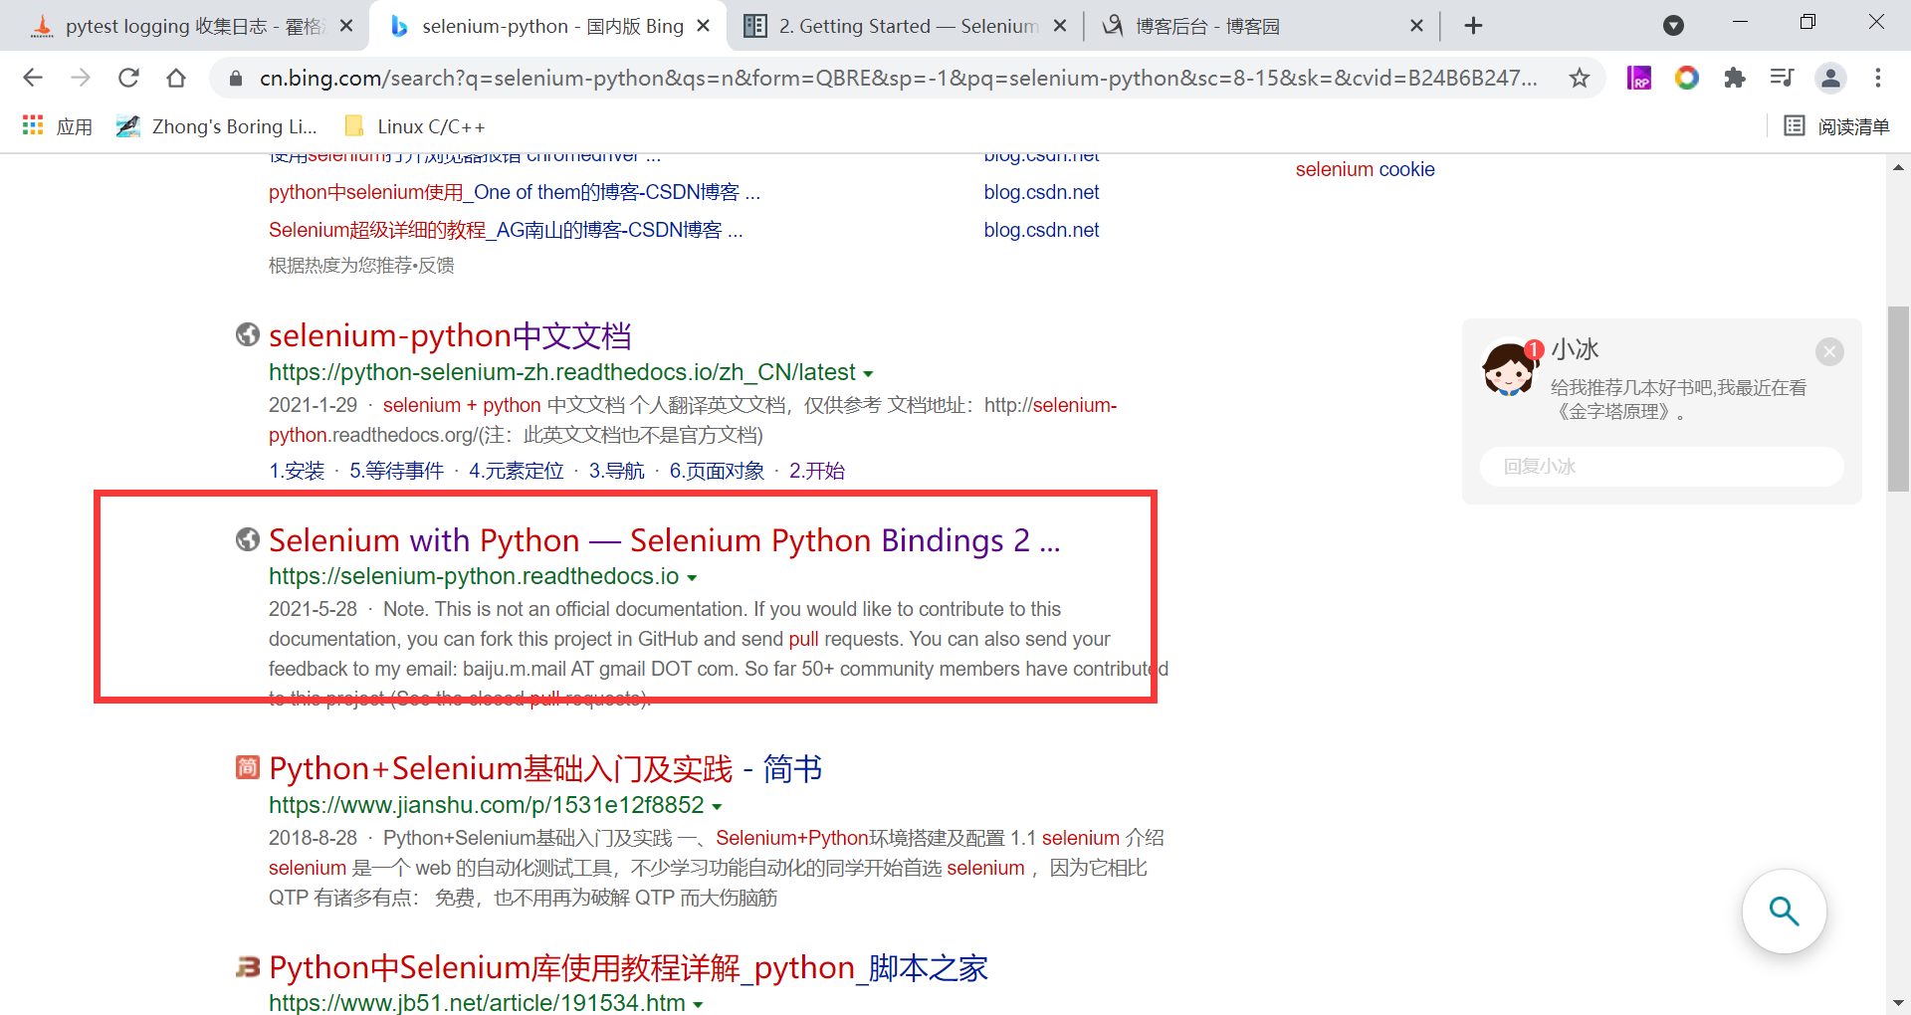Open Python中Selenium库使用教程详解 result

628,968
